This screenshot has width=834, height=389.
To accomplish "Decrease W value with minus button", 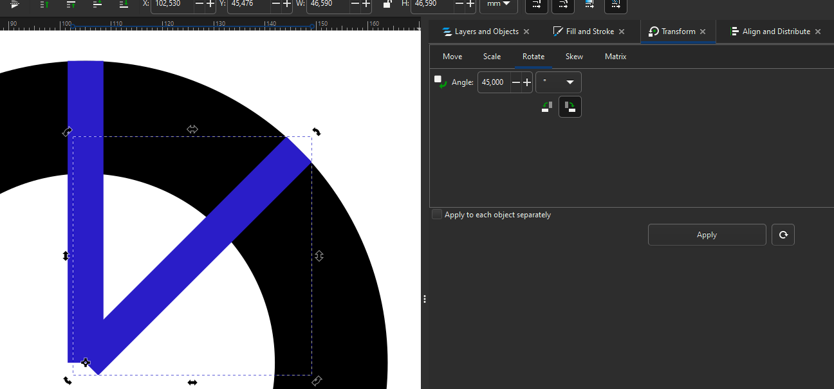I will pos(355,4).
